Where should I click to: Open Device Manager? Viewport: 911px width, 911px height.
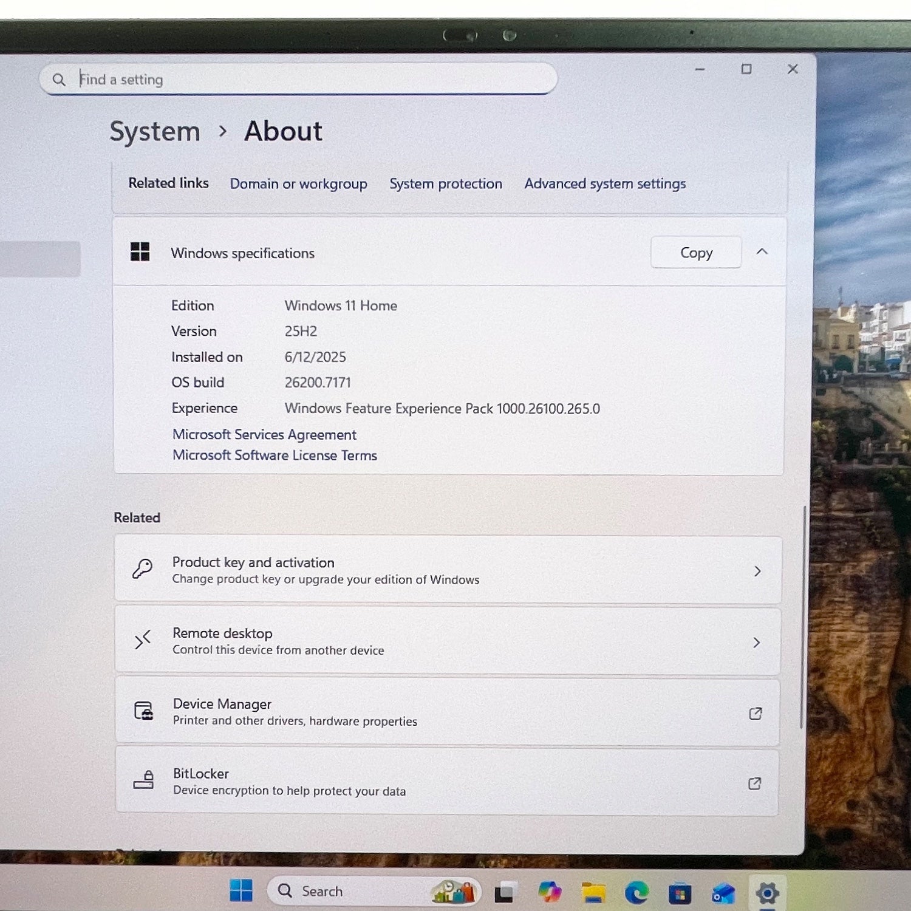click(x=448, y=712)
